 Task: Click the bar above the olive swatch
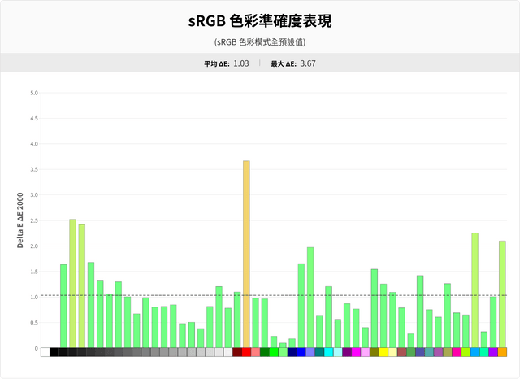[x=375, y=308]
